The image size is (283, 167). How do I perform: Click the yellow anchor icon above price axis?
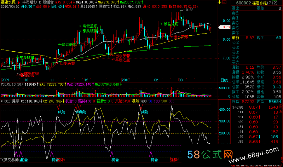point(219,2)
